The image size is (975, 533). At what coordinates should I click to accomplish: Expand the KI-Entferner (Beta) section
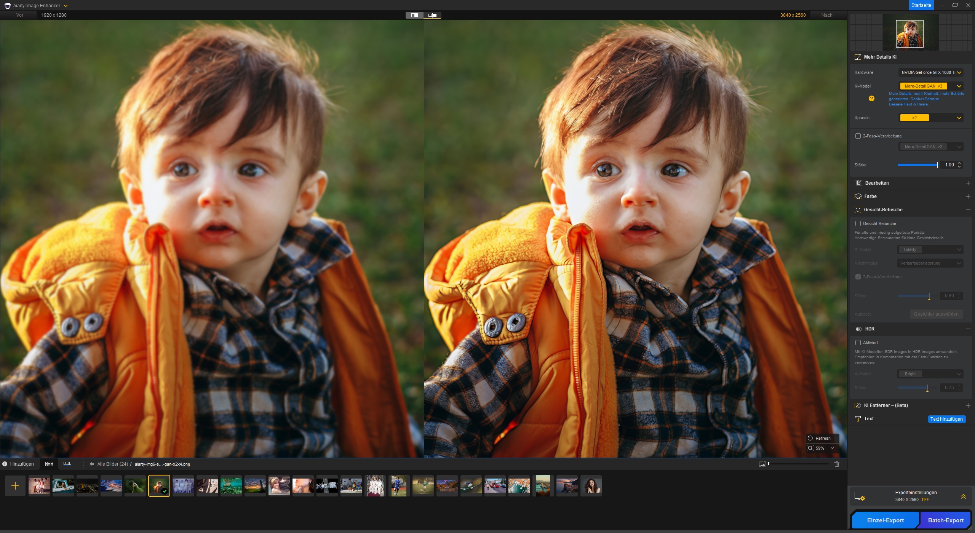tap(968, 405)
